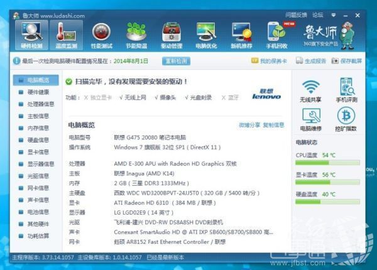
Task: Click the CPU温度 temperature bar
Action: (x=327, y=163)
